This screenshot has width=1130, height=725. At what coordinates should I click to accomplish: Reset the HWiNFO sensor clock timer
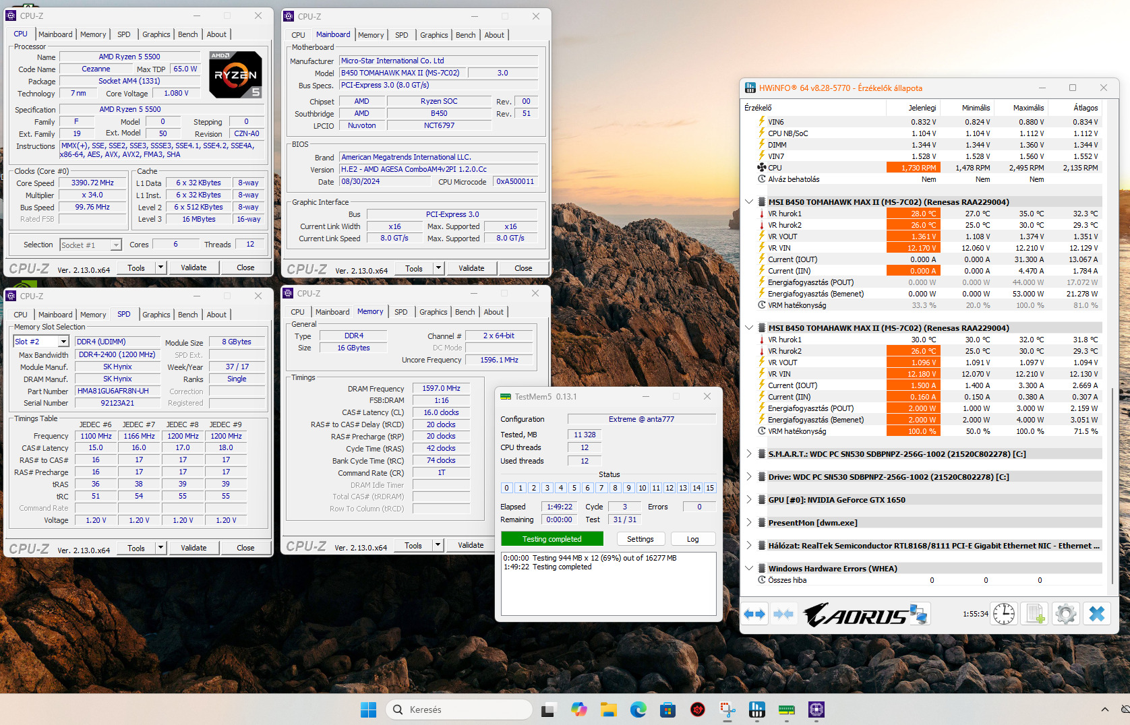pyautogui.click(x=1003, y=614)
